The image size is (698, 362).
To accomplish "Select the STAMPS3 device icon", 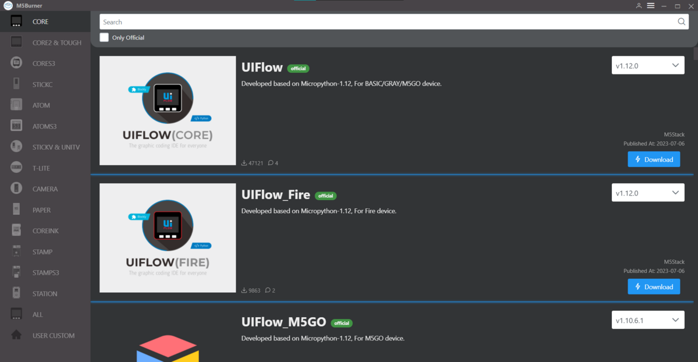I will (16, 272).
